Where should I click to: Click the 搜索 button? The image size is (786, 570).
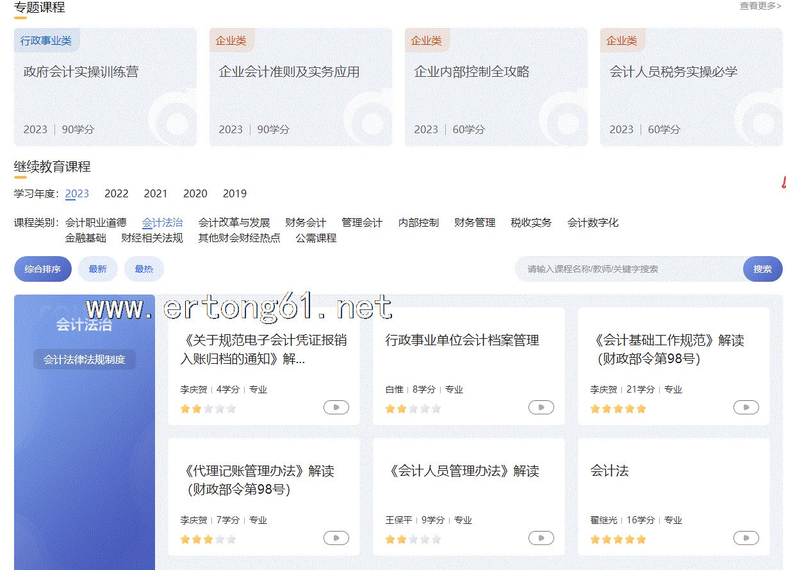pyautogui.click(x=762, y=269)
